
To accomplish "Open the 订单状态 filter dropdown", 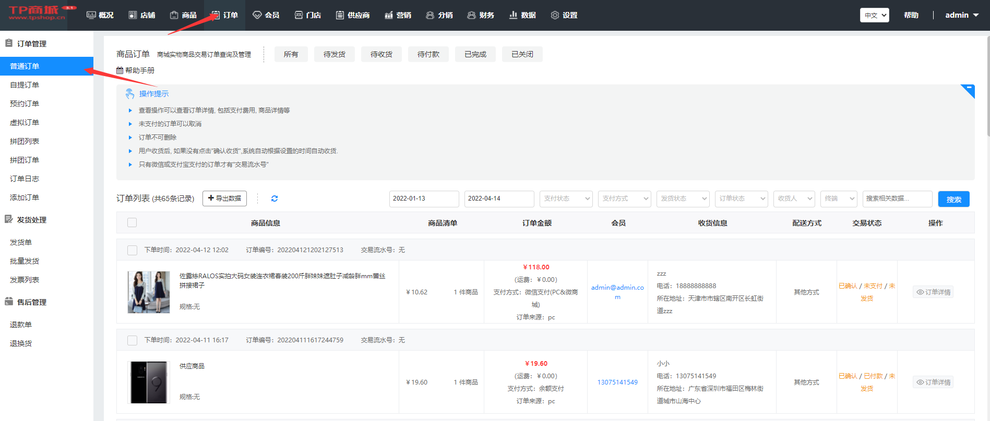I will coord(741,199).
